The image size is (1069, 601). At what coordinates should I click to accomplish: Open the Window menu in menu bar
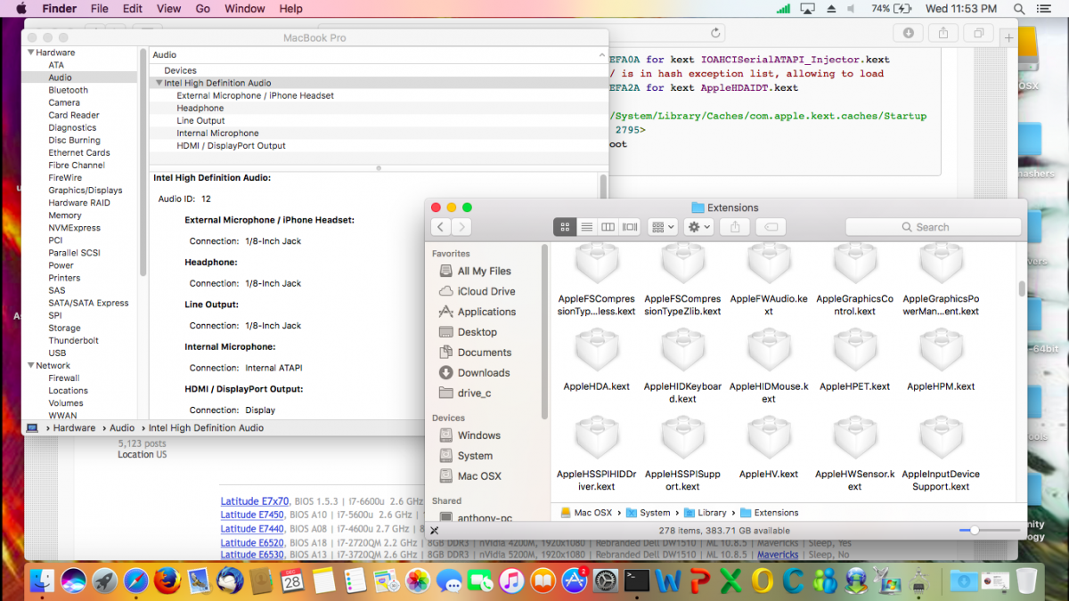[244, 9]
